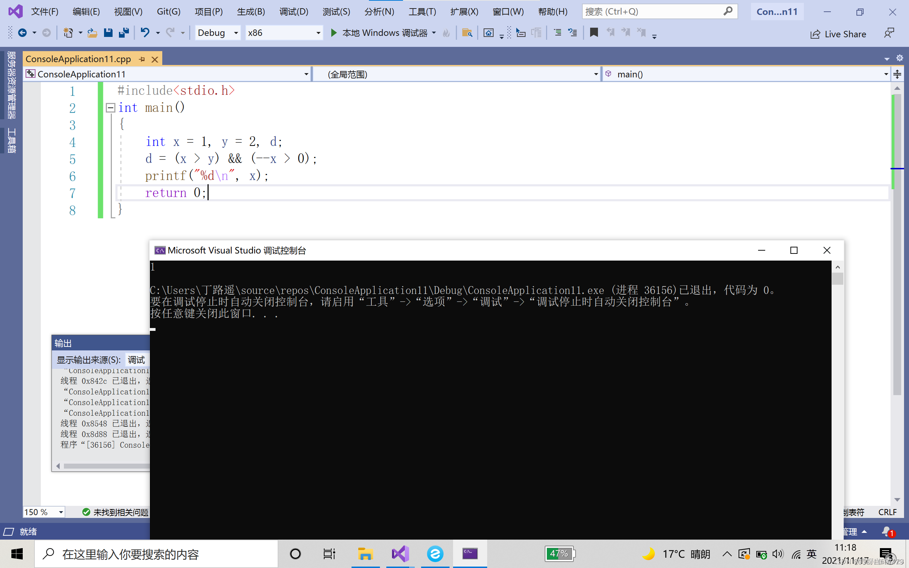Toggle pin on ConsoleApplication11.cpp tab
The height and width of the screenshot is (568, 909).
142,59
